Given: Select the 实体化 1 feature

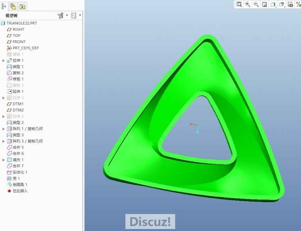Looking at the screenshot, I should pyautogui.click(x=20, y=172).
